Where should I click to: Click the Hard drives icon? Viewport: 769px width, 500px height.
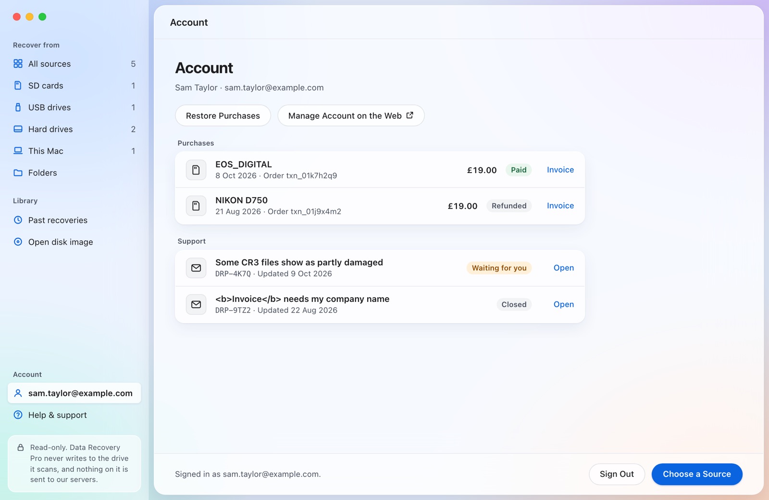(x=18, y=129)
